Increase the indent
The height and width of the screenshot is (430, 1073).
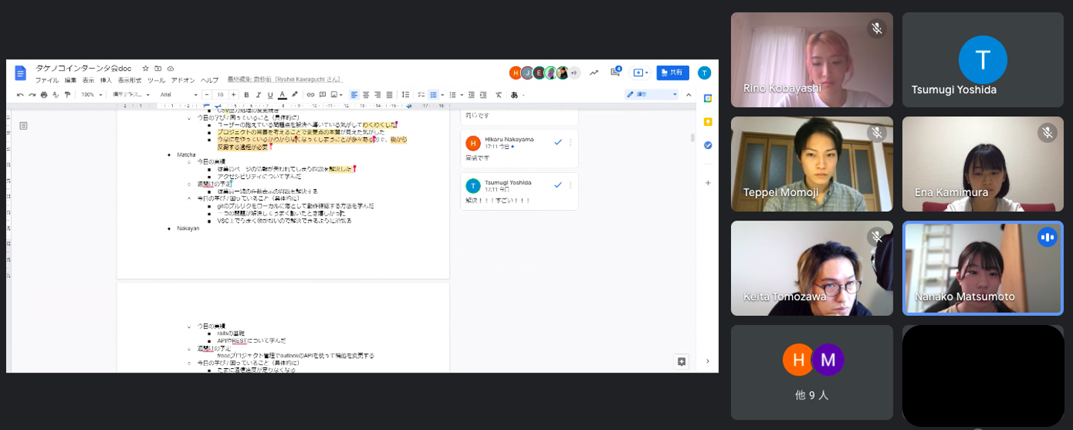point(484,95)
